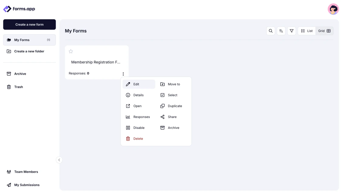
Task: Click Create a new form button
Action: [x=29, y=25]
